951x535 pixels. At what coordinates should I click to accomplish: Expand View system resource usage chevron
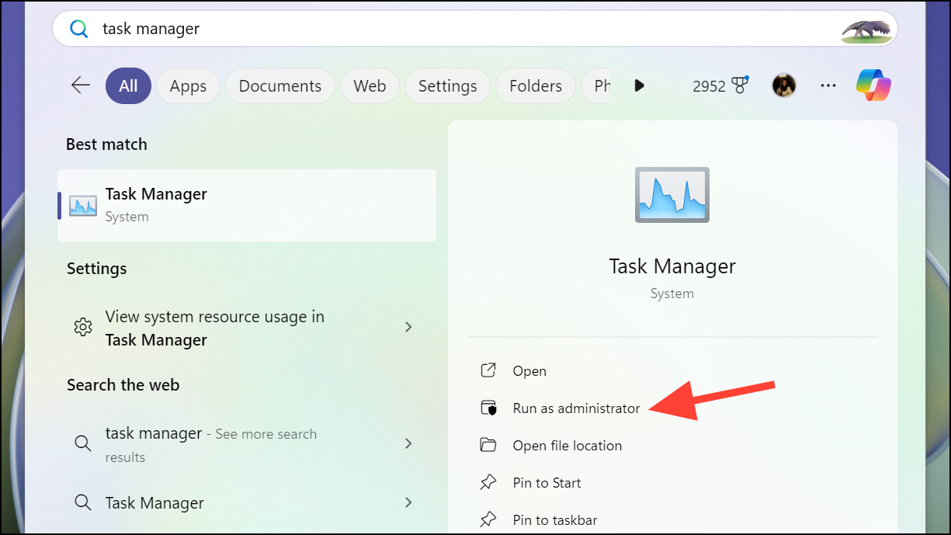point(408,328)
